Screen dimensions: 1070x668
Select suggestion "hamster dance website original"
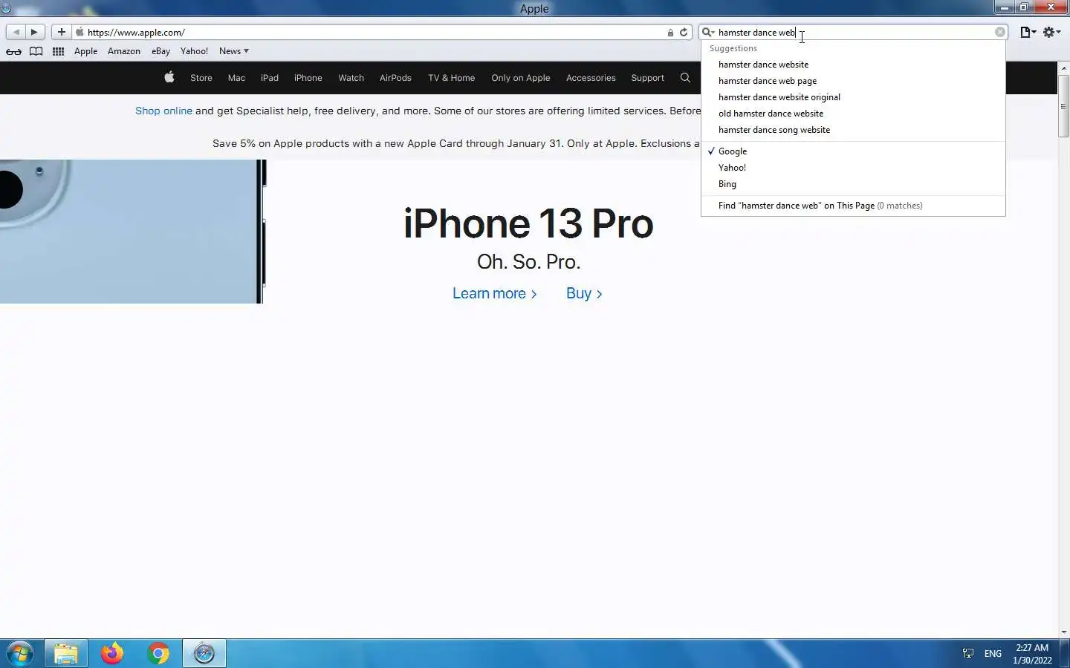[853, 97]
